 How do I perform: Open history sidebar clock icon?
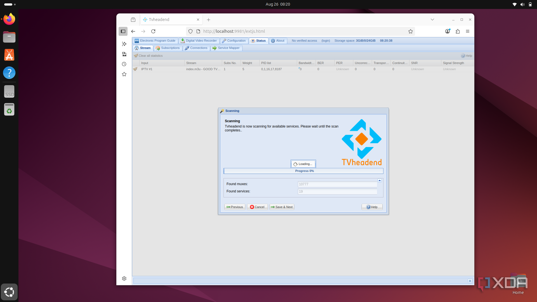pos(124,64)
